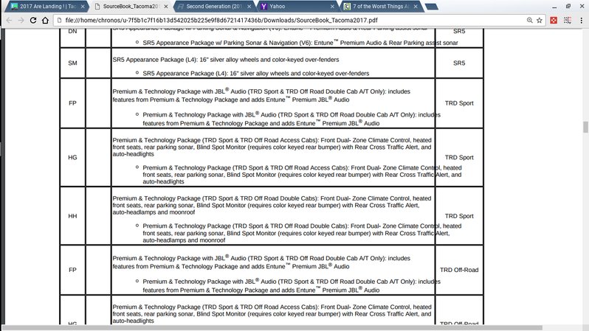Viewport: 589px width, 331px height.
Task: Click the grid extension icon in toolbar
Action: pyautogui.click(x=568, y=20)
